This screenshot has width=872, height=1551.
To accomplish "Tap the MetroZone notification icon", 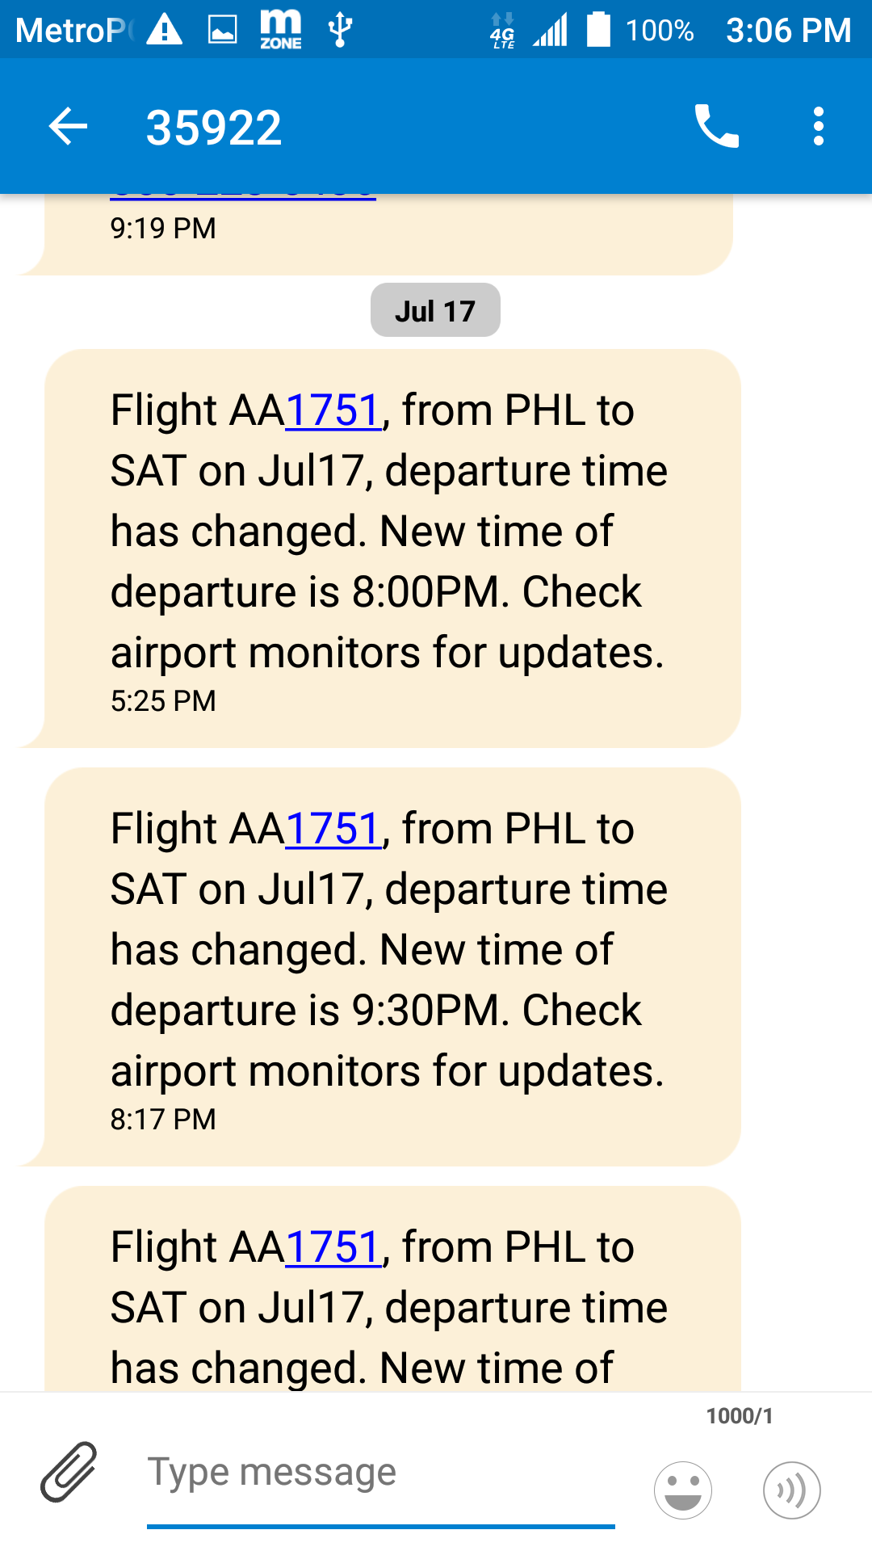I will (x=280, y=31).
